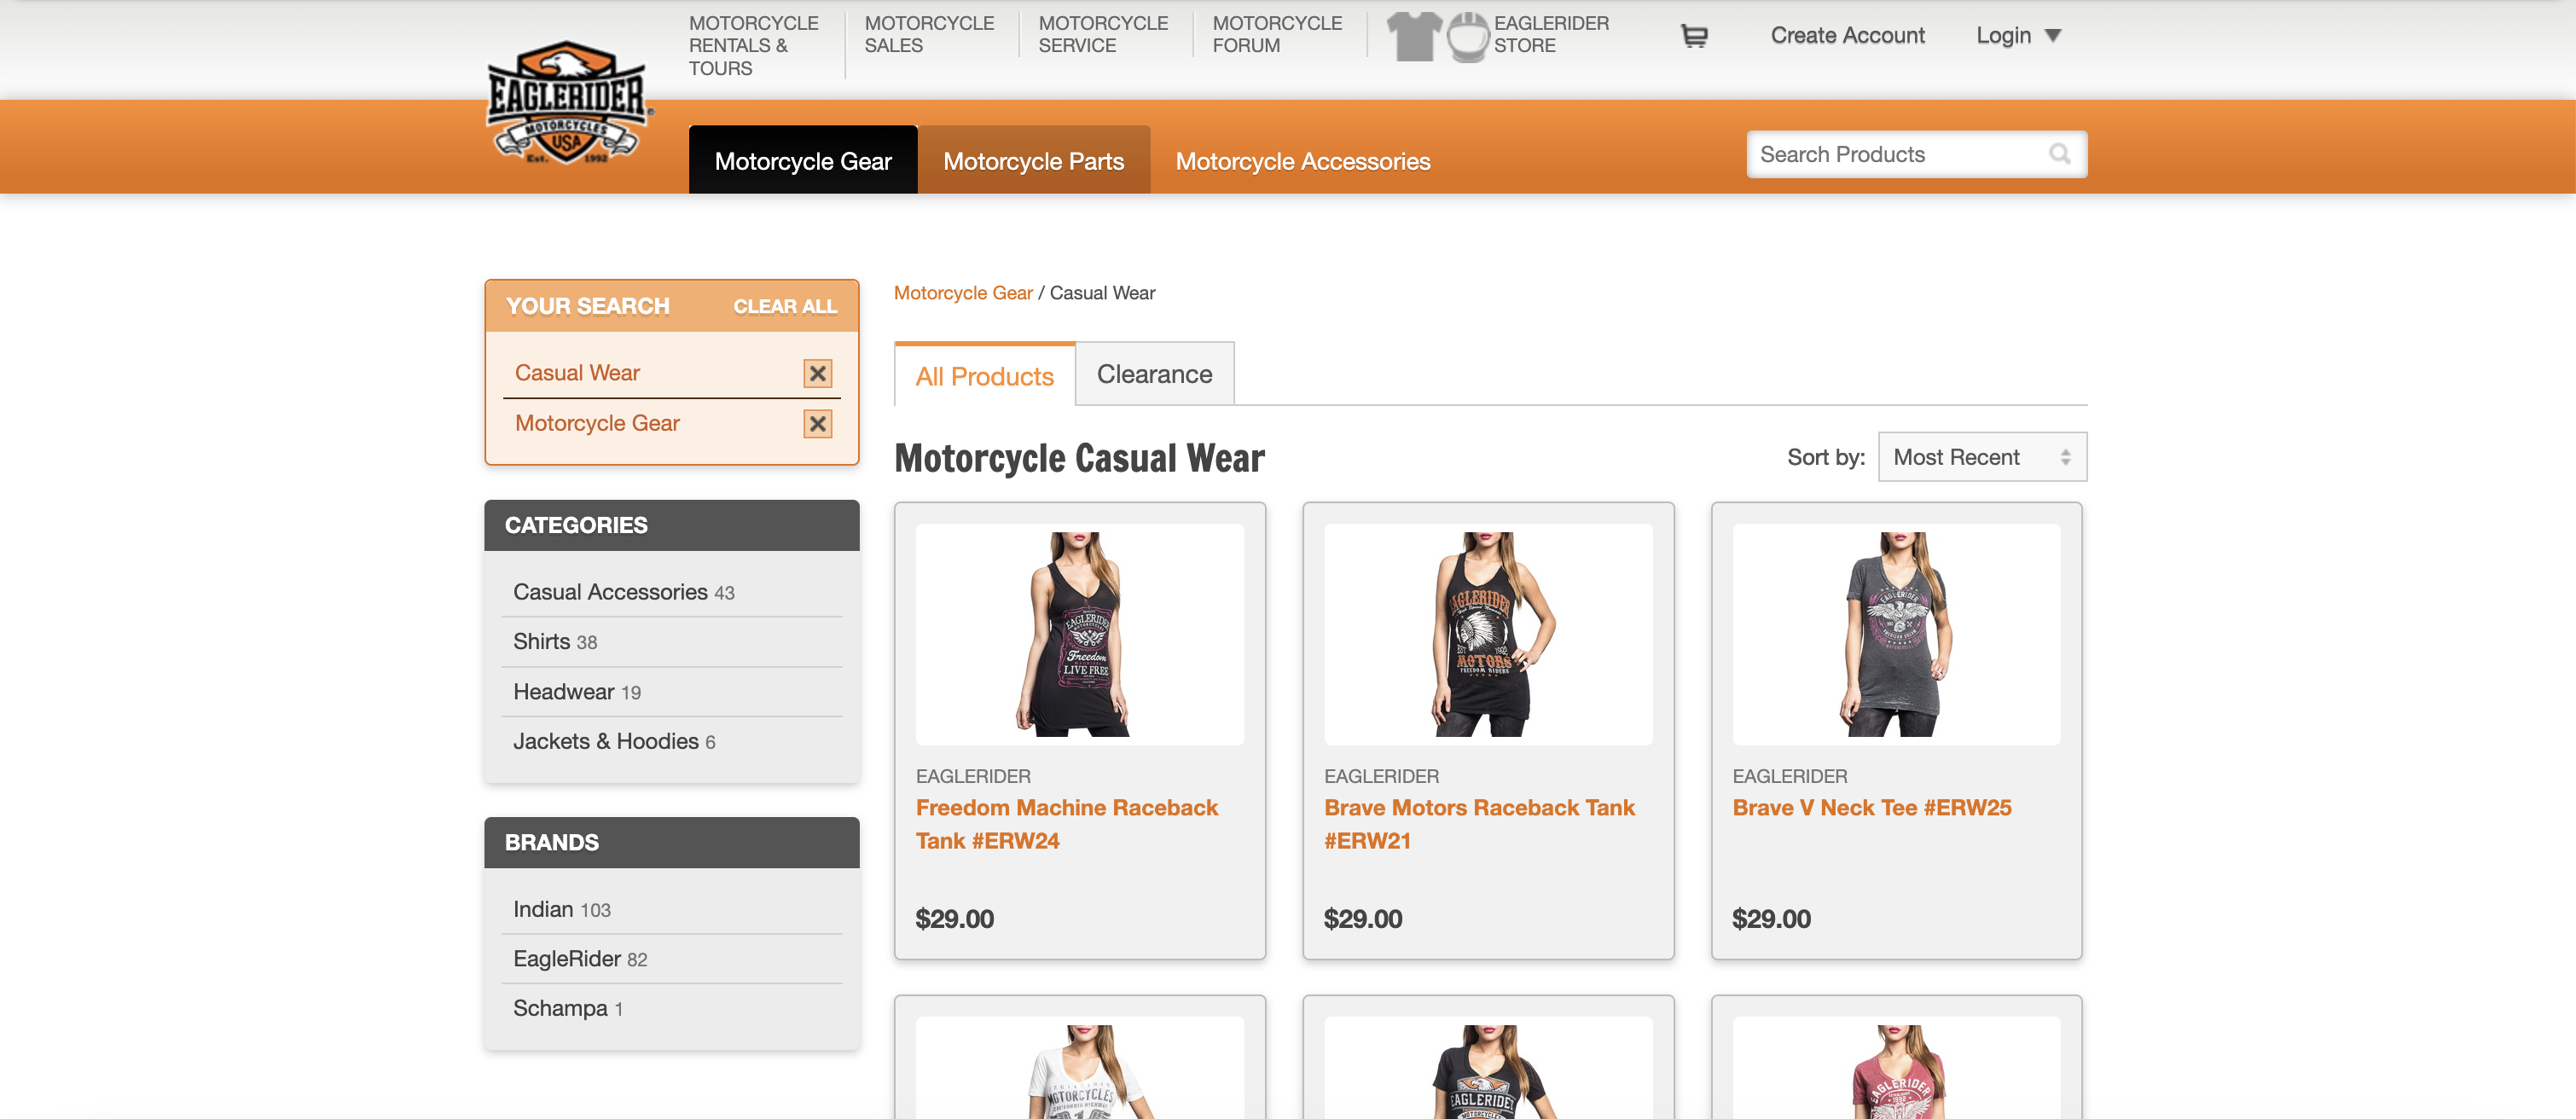Switch to the Clearance tab
This screenshot has height=1119, width=2576.
point(1154,374)
